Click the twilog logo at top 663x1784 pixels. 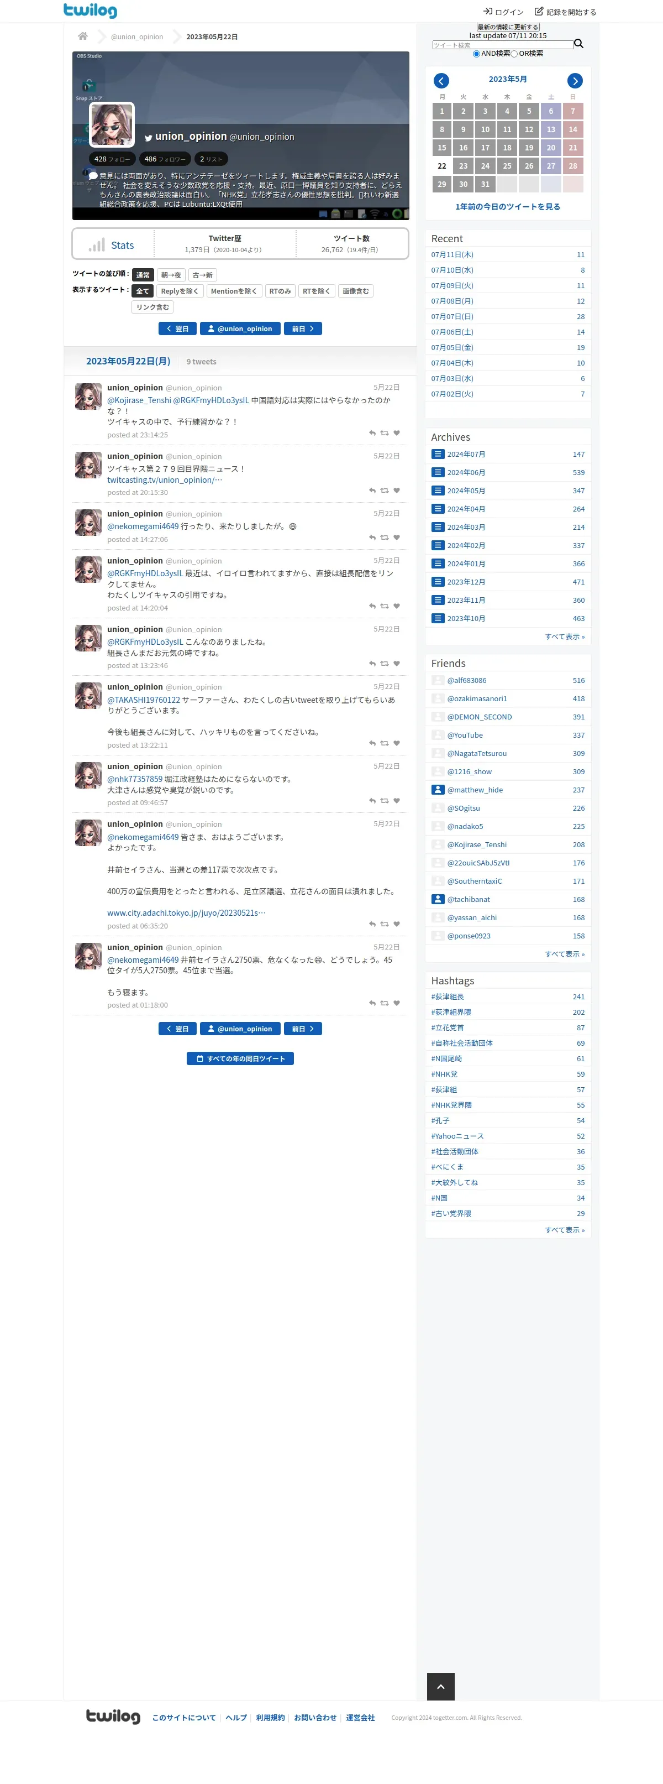pos(90,11)
